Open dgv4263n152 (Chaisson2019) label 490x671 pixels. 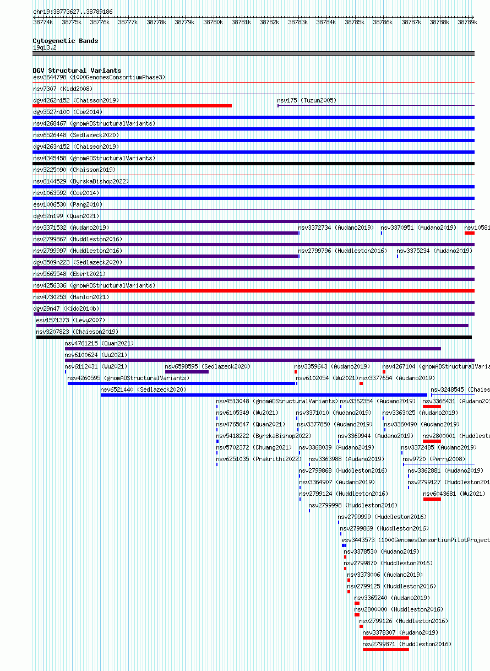pyautogui.click(x=76, y=147)
